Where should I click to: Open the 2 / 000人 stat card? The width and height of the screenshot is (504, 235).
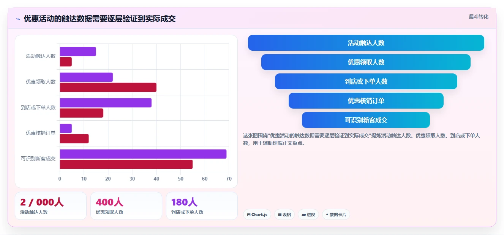point(51,206)
